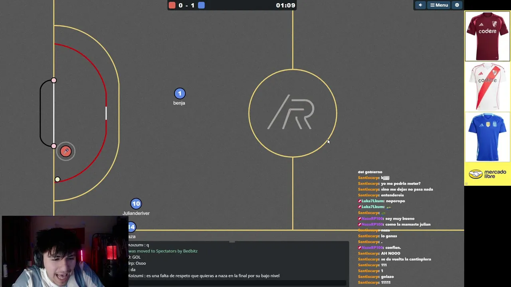Click badge icon beside 'Luka7Lkum: noporopo'

[x=359, y=201]
